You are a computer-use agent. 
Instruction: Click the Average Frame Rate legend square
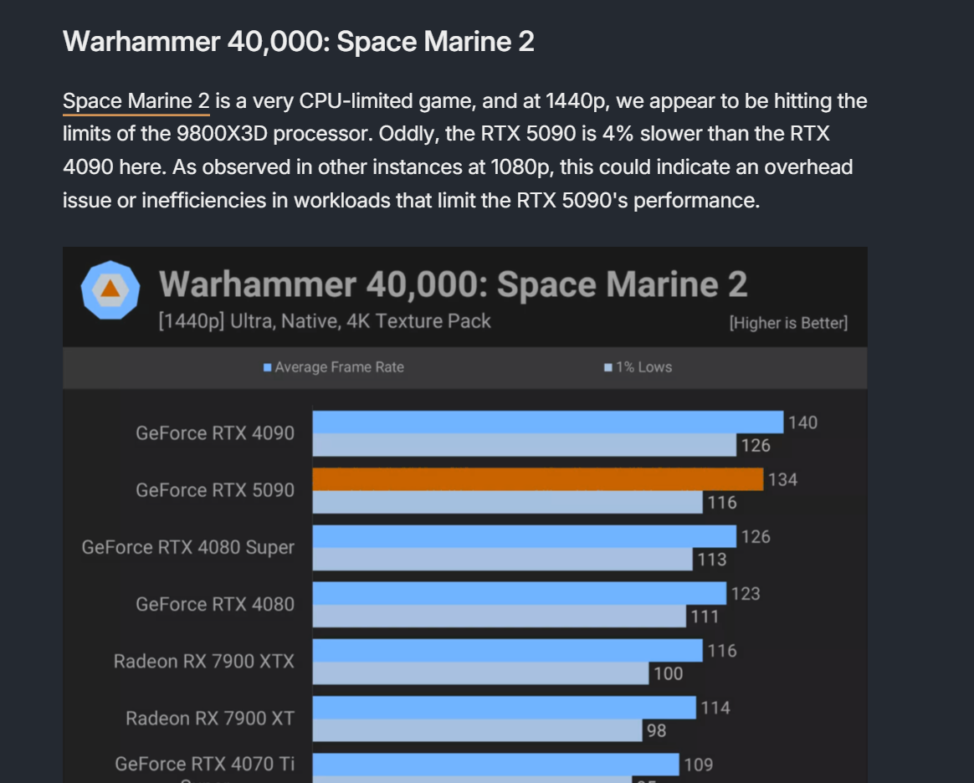[x=268, y=367]
